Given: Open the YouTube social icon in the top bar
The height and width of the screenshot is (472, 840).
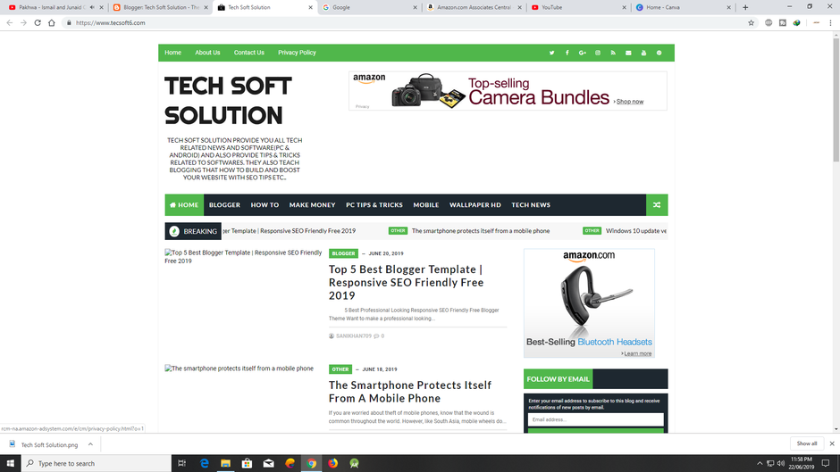Looking at the screenshot, I should tap(644, 53).
